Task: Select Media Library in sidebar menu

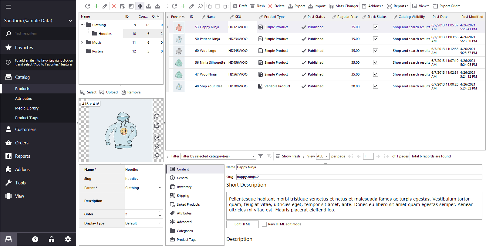Action: click(27, 108)
